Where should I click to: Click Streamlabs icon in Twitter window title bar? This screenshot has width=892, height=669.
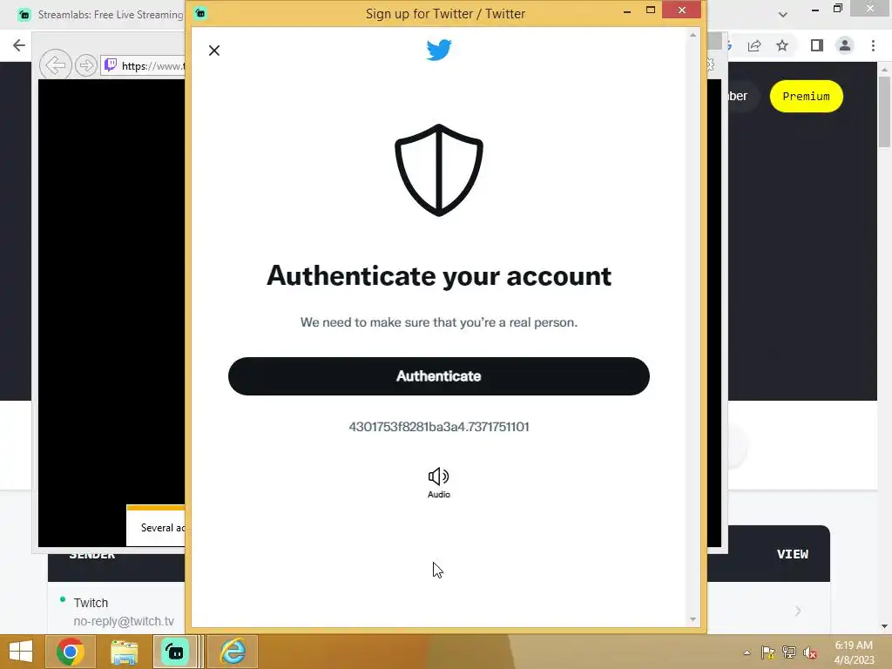[x=200, y=12]
